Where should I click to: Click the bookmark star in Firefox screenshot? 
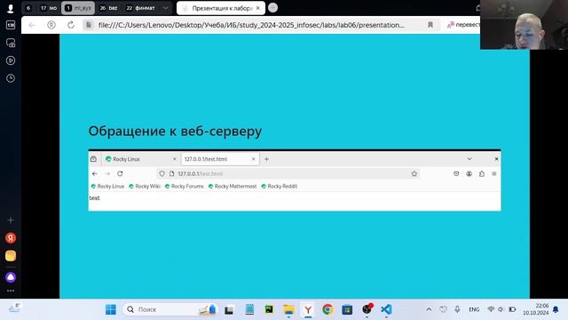pos(414,174)
